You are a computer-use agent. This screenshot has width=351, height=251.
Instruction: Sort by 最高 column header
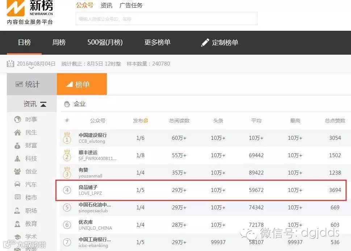[x=295, y=121]
